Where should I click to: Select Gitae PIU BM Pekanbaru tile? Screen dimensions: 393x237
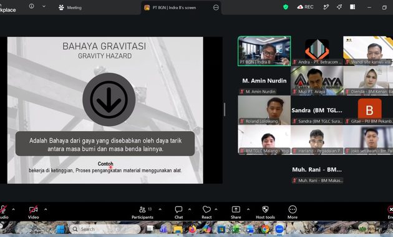[x=368, y=110]
